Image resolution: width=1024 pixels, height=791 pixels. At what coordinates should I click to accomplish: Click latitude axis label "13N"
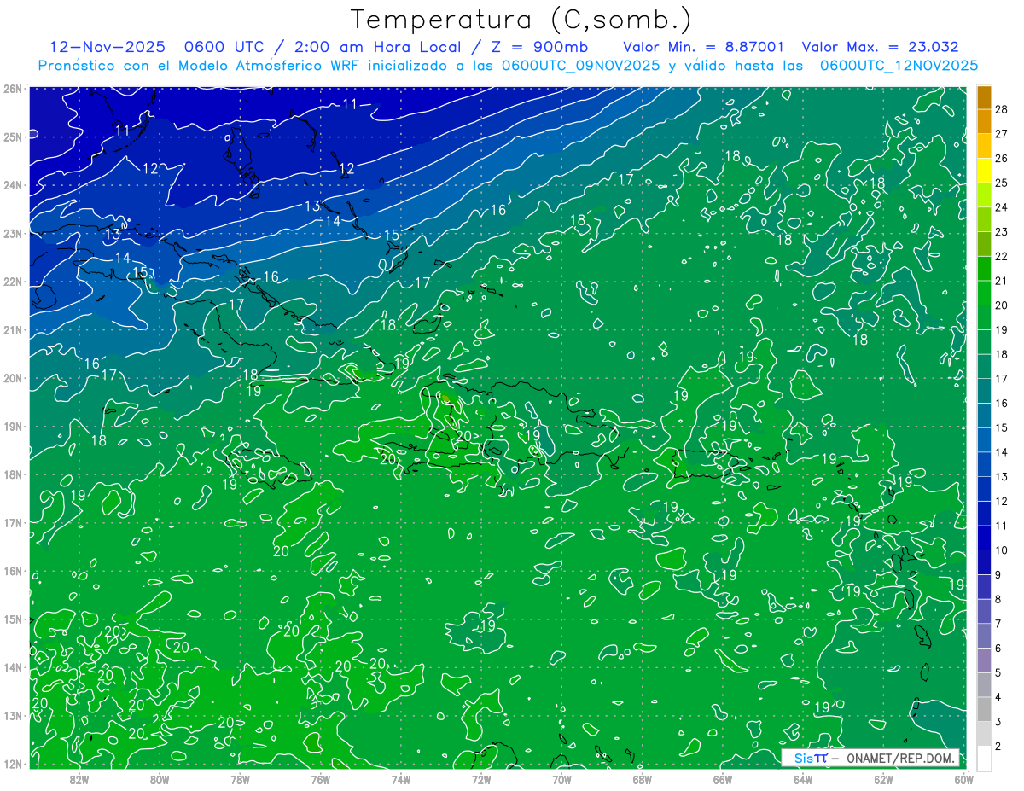[13, 716]
